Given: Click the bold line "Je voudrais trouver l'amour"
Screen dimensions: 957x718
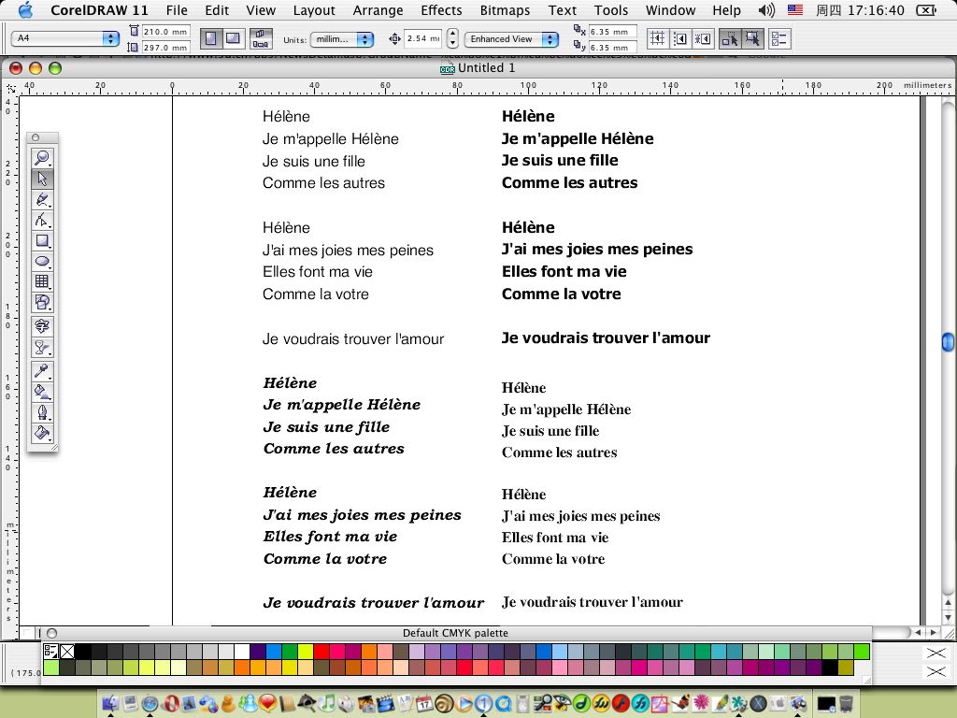Looking at the screenshot, I should tap(606, 338).
